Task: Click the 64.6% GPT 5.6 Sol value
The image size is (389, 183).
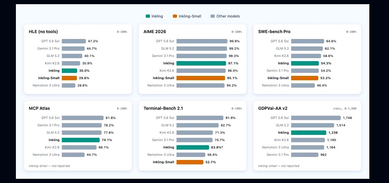Action: coord(331,41)
